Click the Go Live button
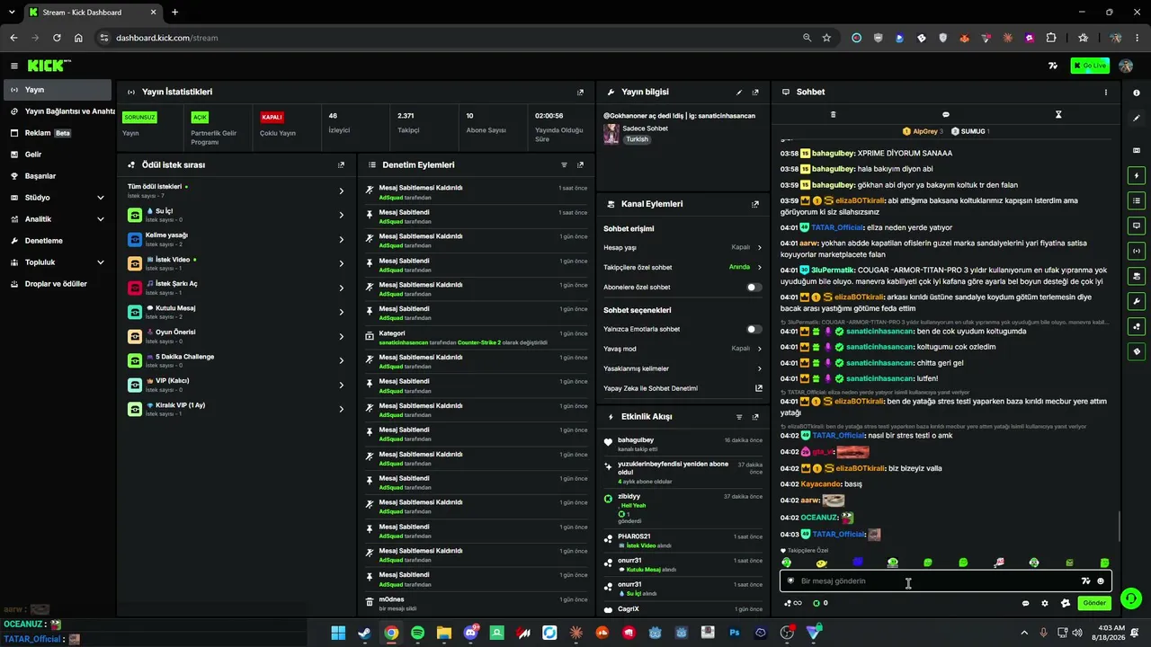The height and width of the screenshot is (647, 1151). [x=1090, y=66]
